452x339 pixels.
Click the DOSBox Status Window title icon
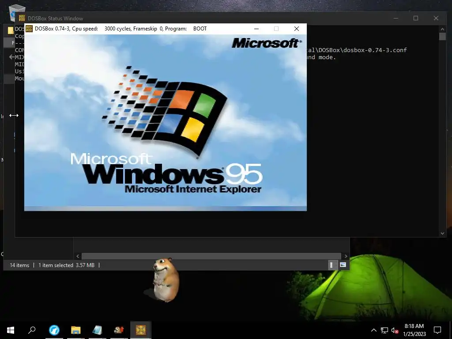(x=22, y=18)
